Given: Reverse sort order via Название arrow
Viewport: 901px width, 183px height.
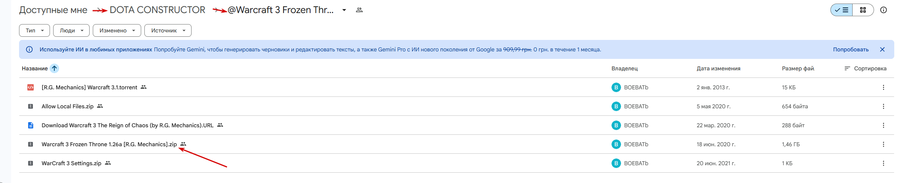Looking at the screenshot, I should pyautogui.click(x=54, y=68).
